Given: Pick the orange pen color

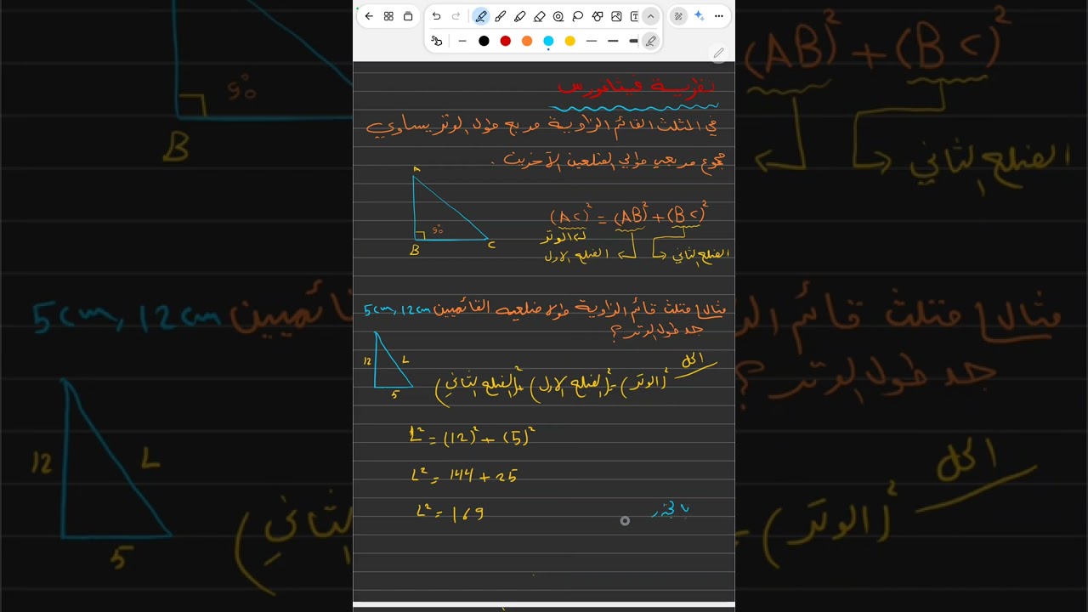Looking at the screenshot, I should (x=527, y=41).
